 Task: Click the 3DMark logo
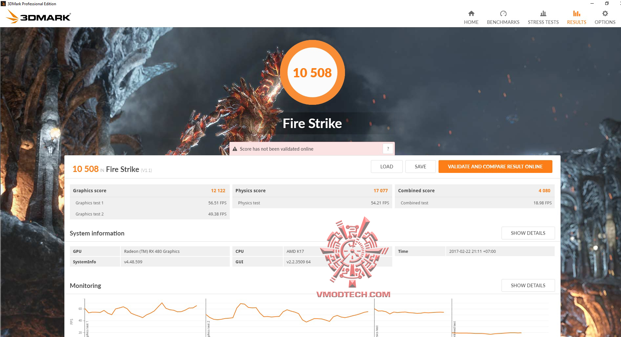click(x=39, y=16)
